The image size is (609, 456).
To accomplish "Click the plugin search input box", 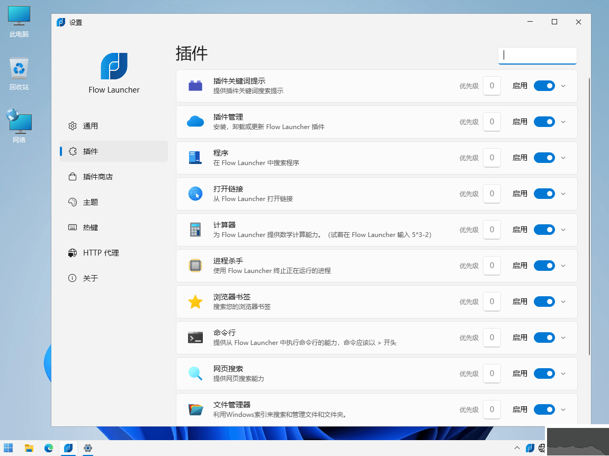I will [x=537, y=56].
